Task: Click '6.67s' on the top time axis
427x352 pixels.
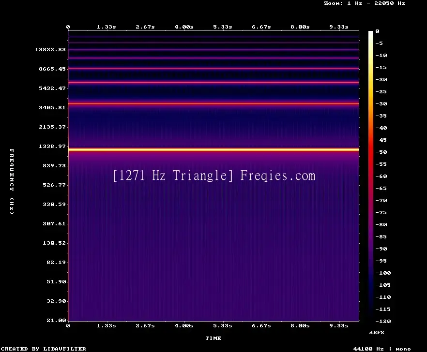Action: 261,27
